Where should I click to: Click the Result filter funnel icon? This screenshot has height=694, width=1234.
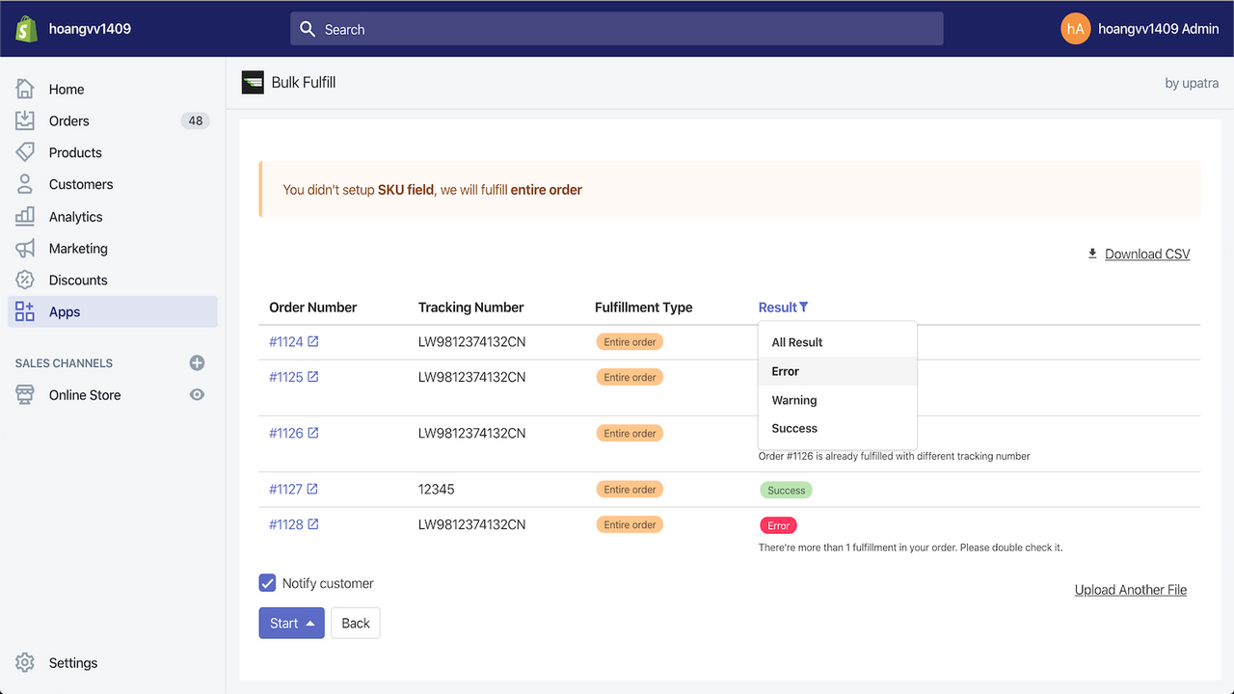click(x=804, y=307)
